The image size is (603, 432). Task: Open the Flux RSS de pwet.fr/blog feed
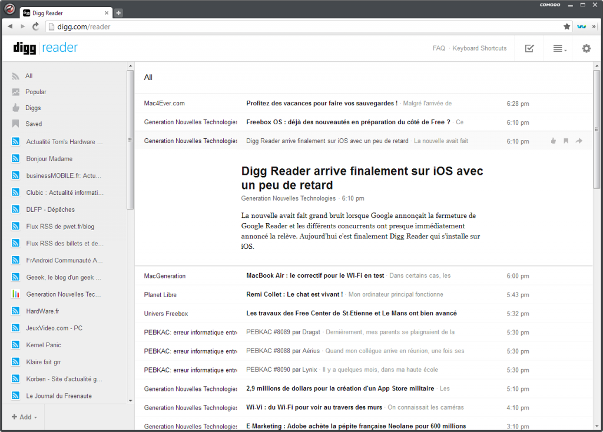(60, 227)
